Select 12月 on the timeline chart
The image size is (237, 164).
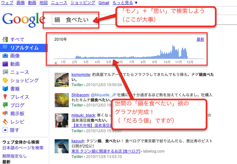pyautogui.click(x=190, y=62)
